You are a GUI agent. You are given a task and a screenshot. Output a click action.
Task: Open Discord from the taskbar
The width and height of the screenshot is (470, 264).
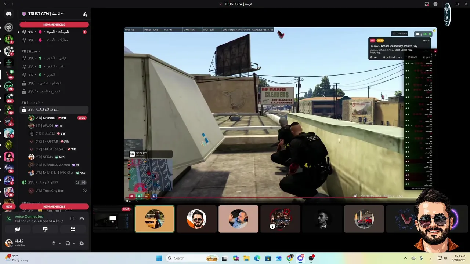pos(300,258)
